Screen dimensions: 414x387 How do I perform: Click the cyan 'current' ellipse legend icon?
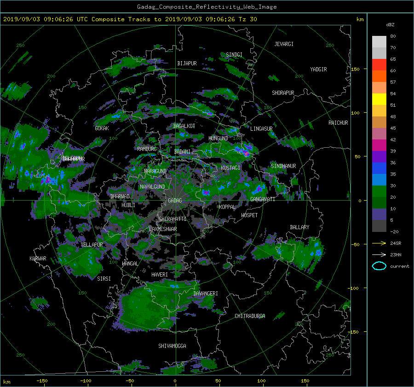[x=379, y=266]
